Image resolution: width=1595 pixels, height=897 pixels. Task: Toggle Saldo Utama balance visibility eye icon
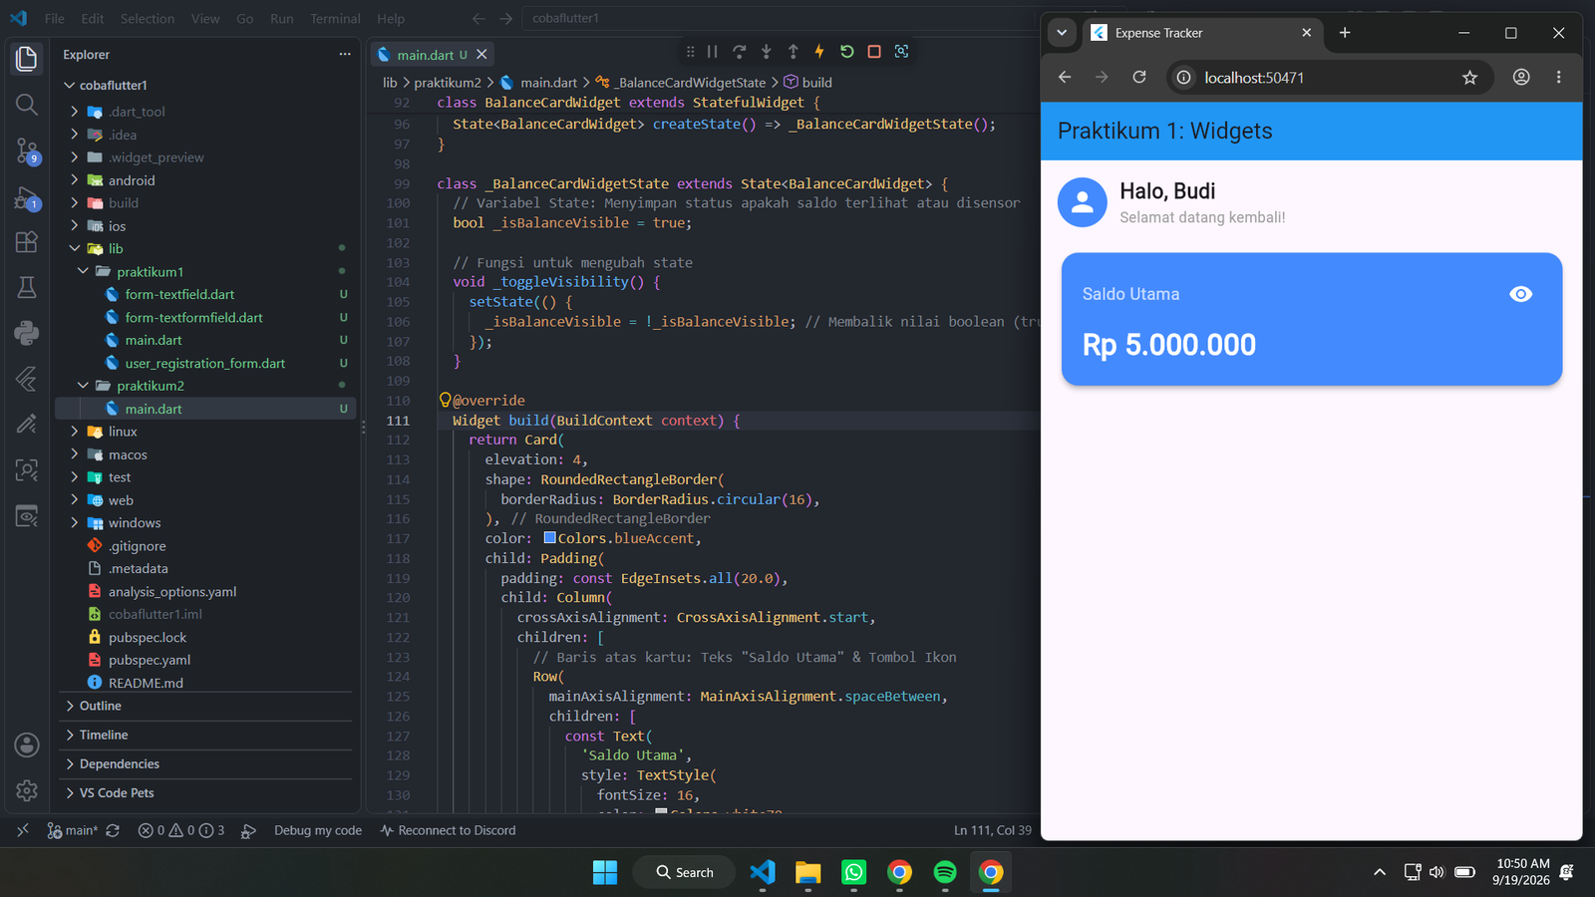[1520, 294]
